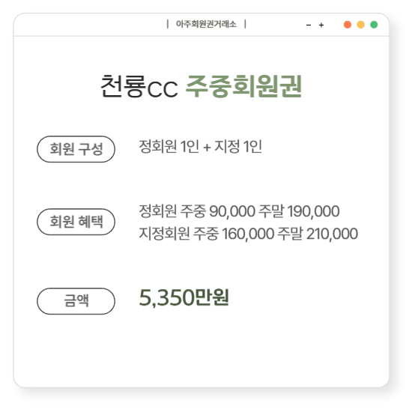Click the yellow circle window dot
The image size is (412, 412).
pyautogui.click(x=360, y=25)
